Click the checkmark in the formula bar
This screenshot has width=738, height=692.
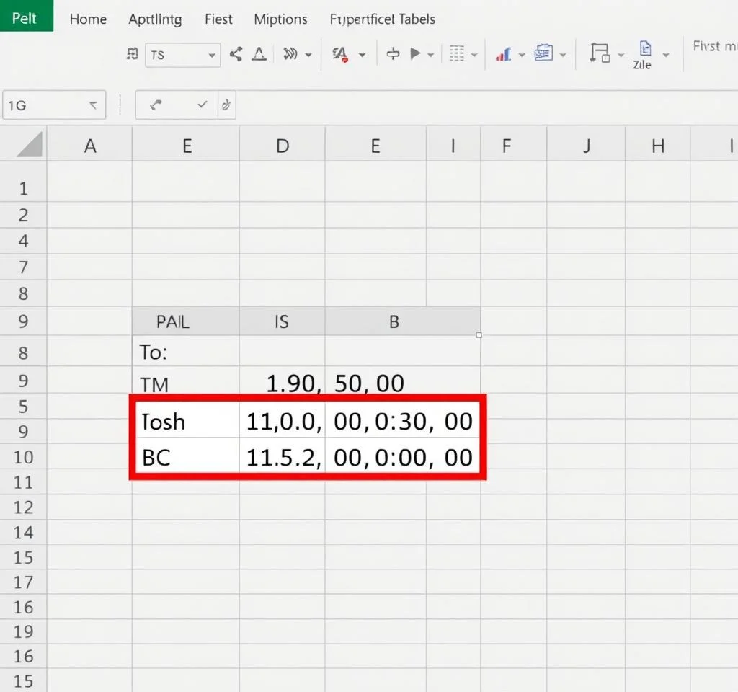[x=203, y=105]
